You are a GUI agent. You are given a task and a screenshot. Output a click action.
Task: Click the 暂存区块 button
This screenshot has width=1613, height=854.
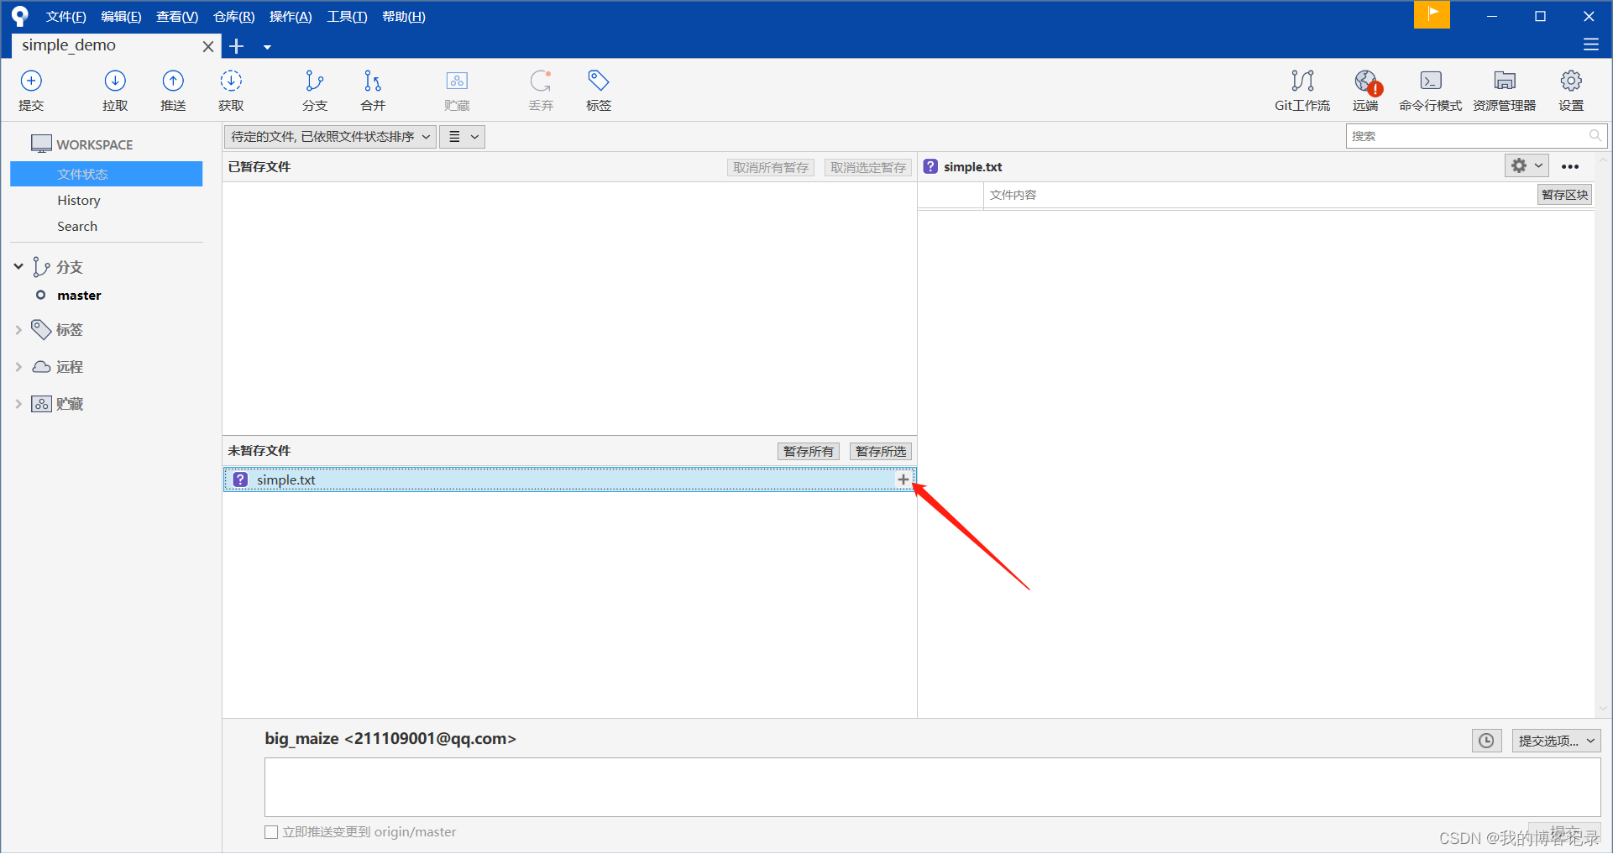tap(1565, 195)
